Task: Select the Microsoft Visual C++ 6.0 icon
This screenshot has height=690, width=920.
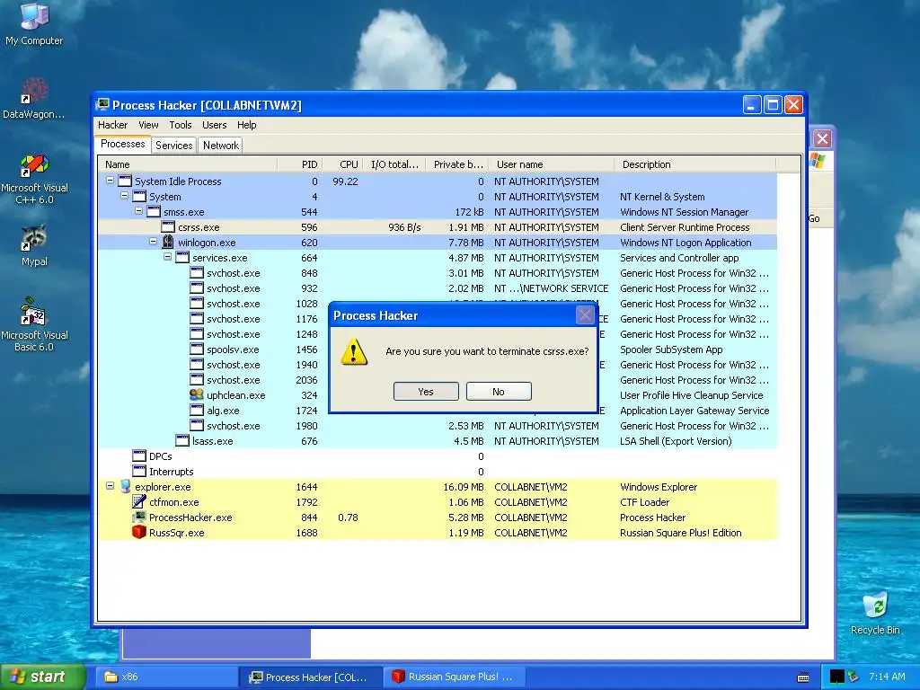Action: pyautogui.click(x=34, y=179)
